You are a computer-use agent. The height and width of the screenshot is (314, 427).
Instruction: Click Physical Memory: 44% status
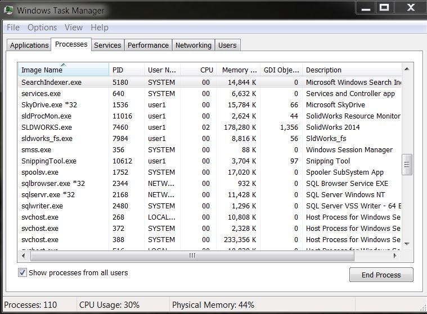[x=213, y=305]
